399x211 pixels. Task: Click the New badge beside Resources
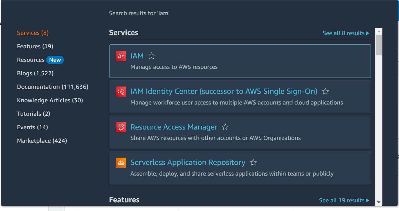(x=55, y=60)
